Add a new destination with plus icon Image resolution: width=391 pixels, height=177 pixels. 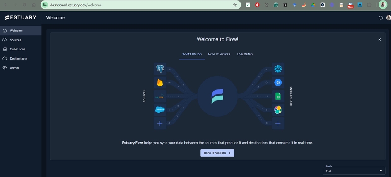pos(278,123)
